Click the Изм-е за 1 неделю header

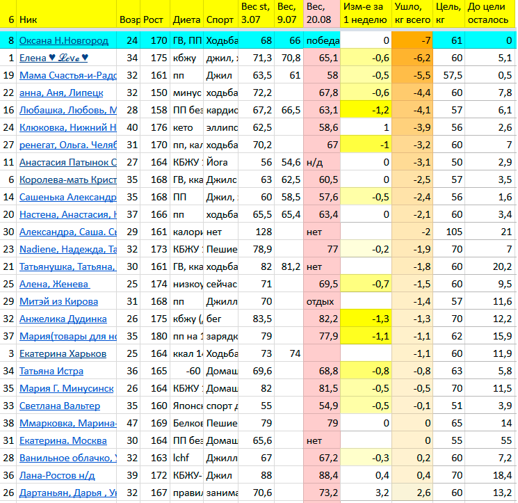365,14
